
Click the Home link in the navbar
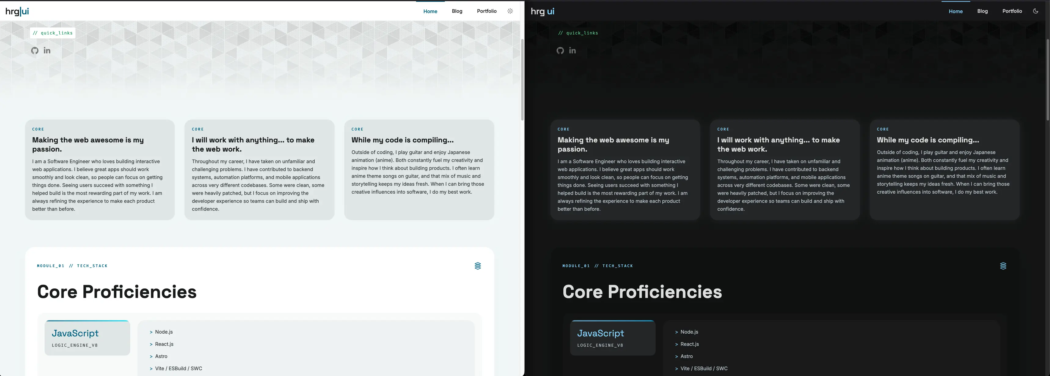(430, 11)
